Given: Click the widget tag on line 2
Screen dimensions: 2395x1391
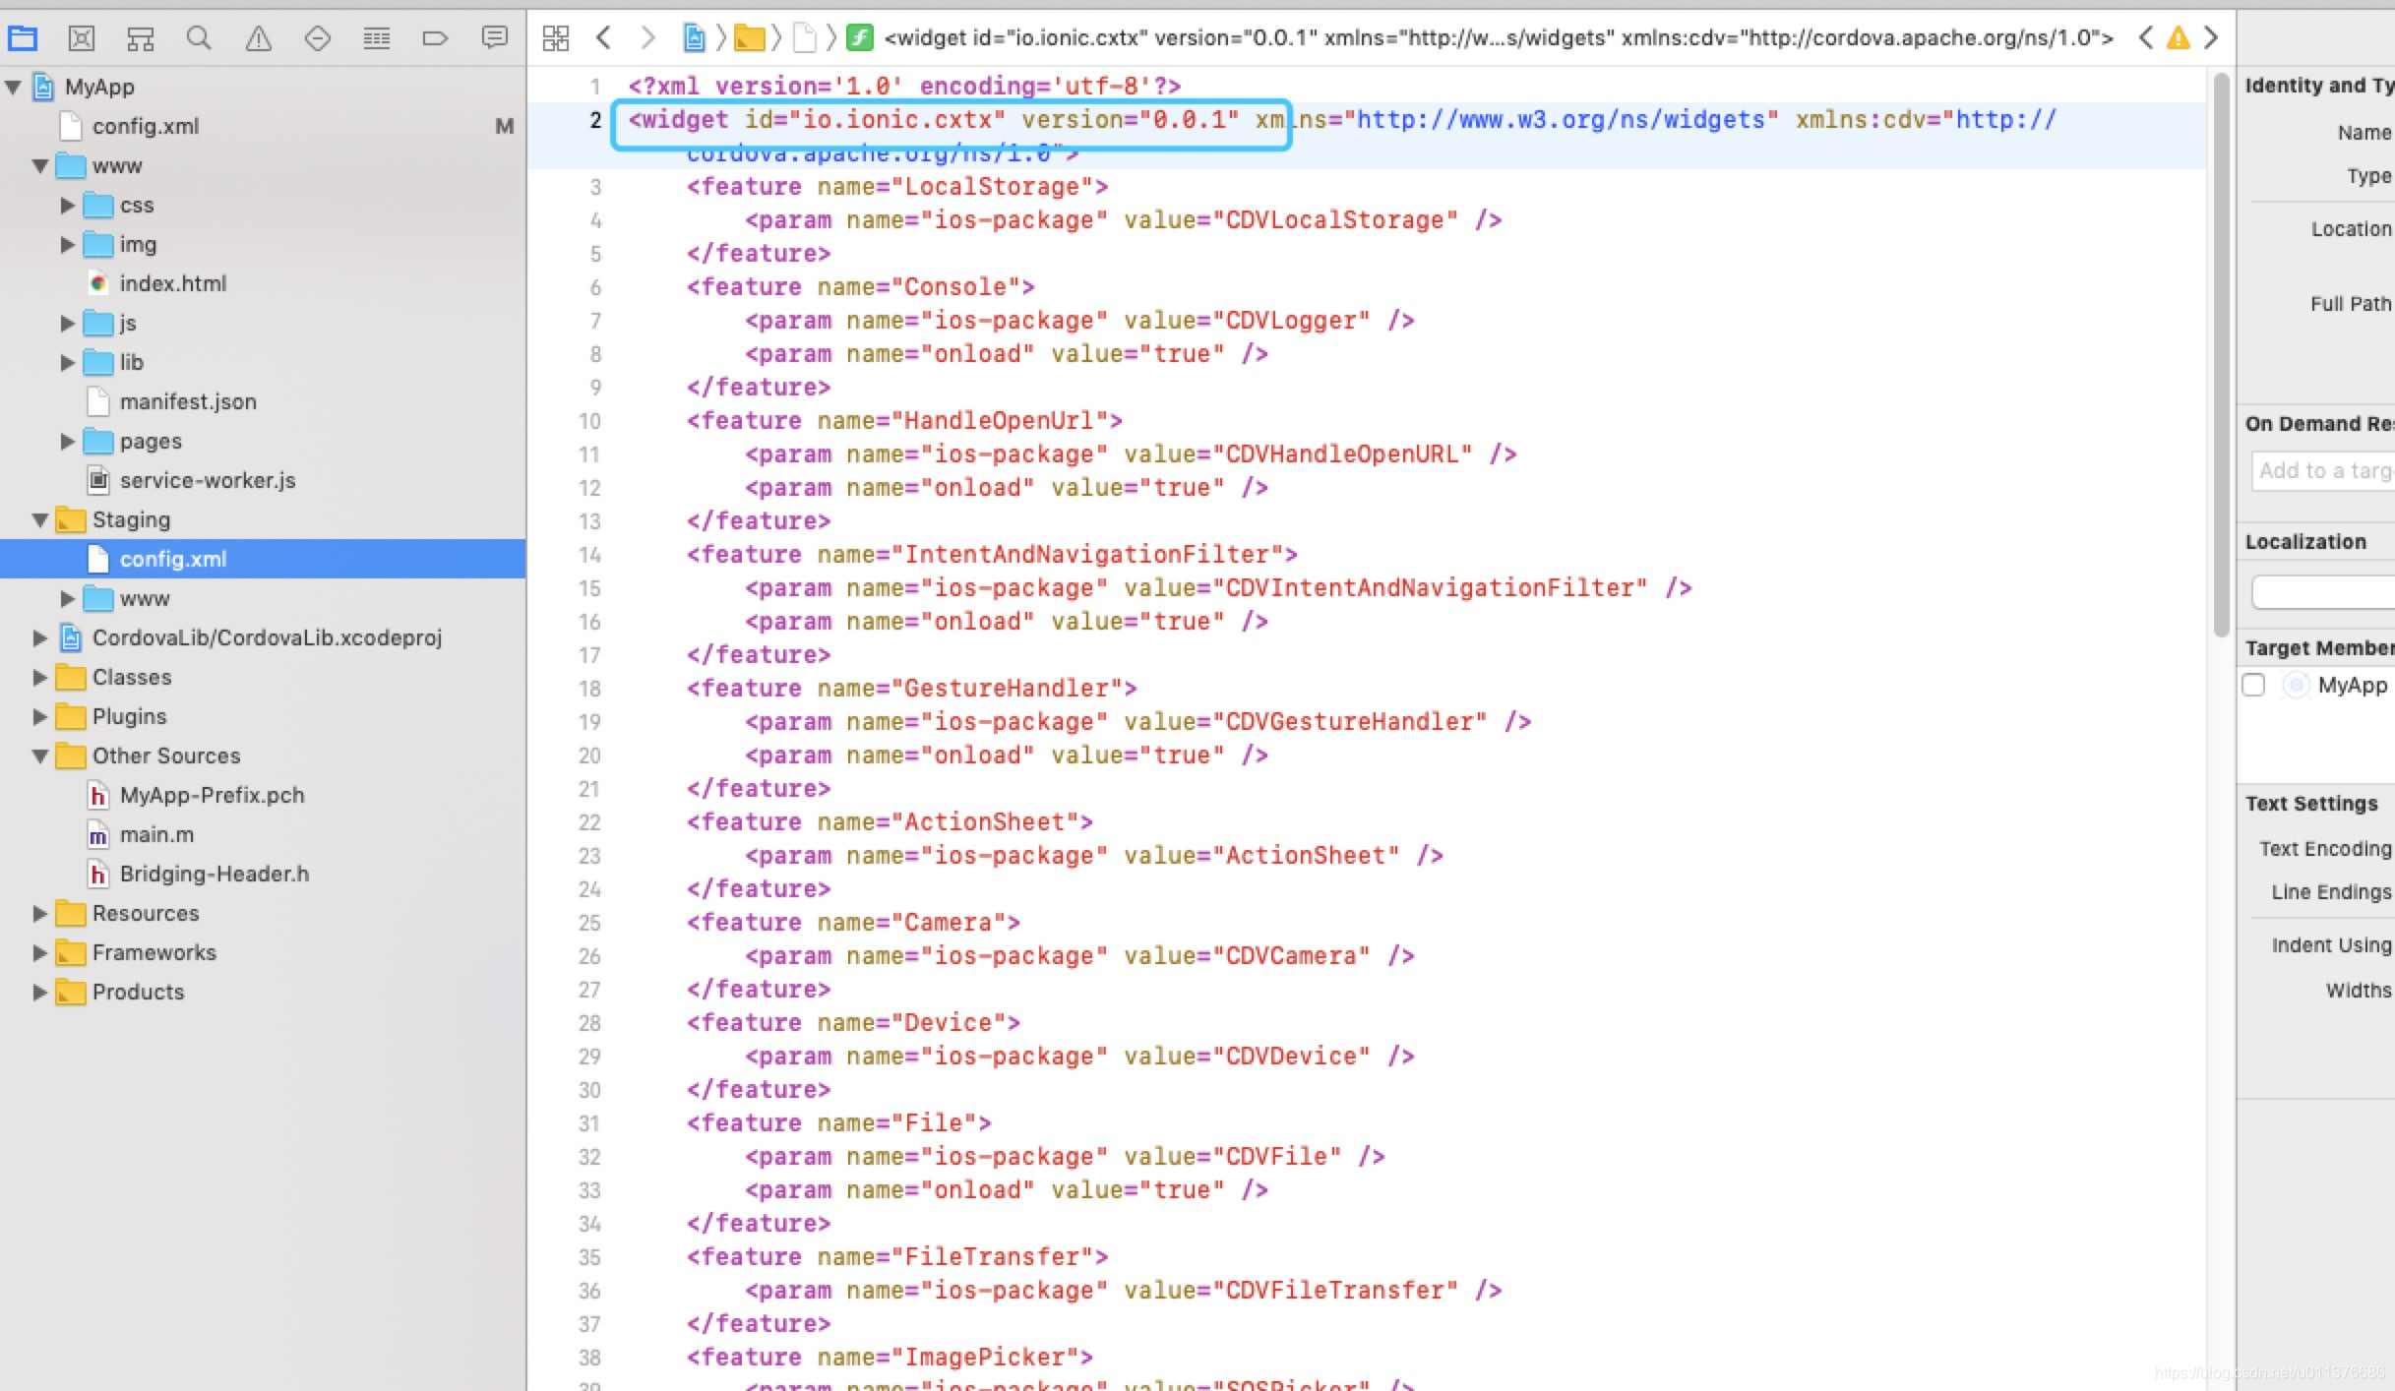Looking at the screenshot, I should pyautogui.click(x=678, y=120).
